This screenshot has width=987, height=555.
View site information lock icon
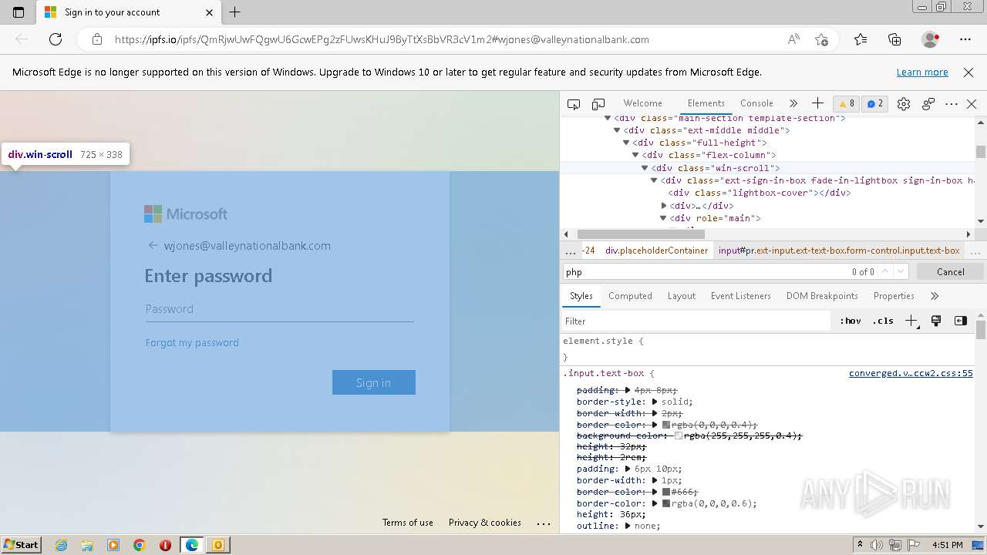pyautogui.click(x=96, y=39)
